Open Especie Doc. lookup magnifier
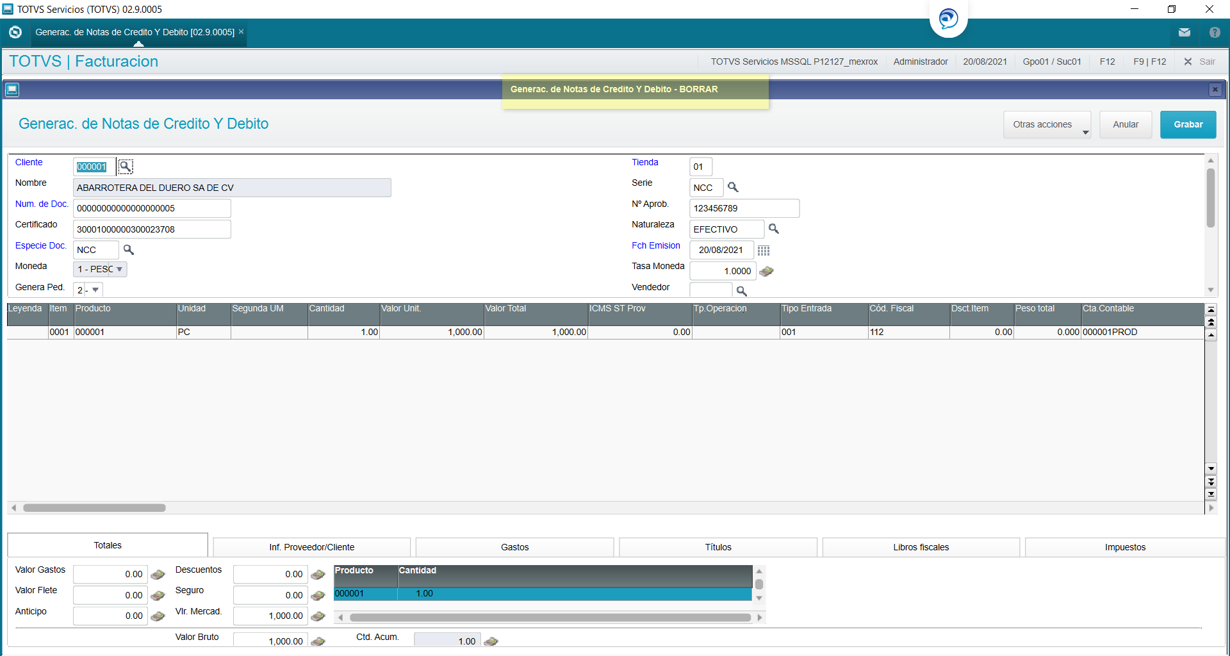 tap(128, 249)
